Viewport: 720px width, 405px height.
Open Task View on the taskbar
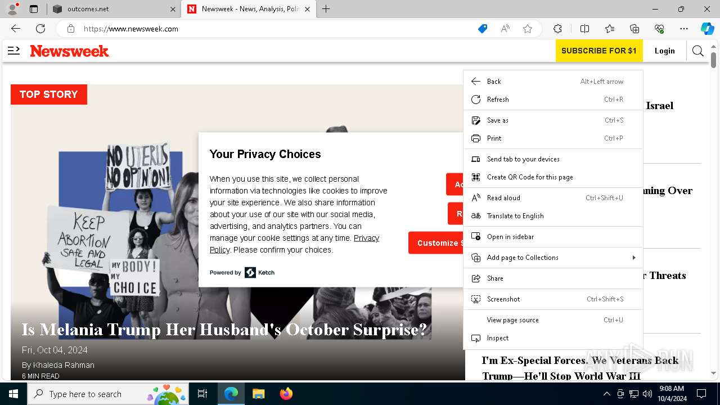tap(202, 394)
